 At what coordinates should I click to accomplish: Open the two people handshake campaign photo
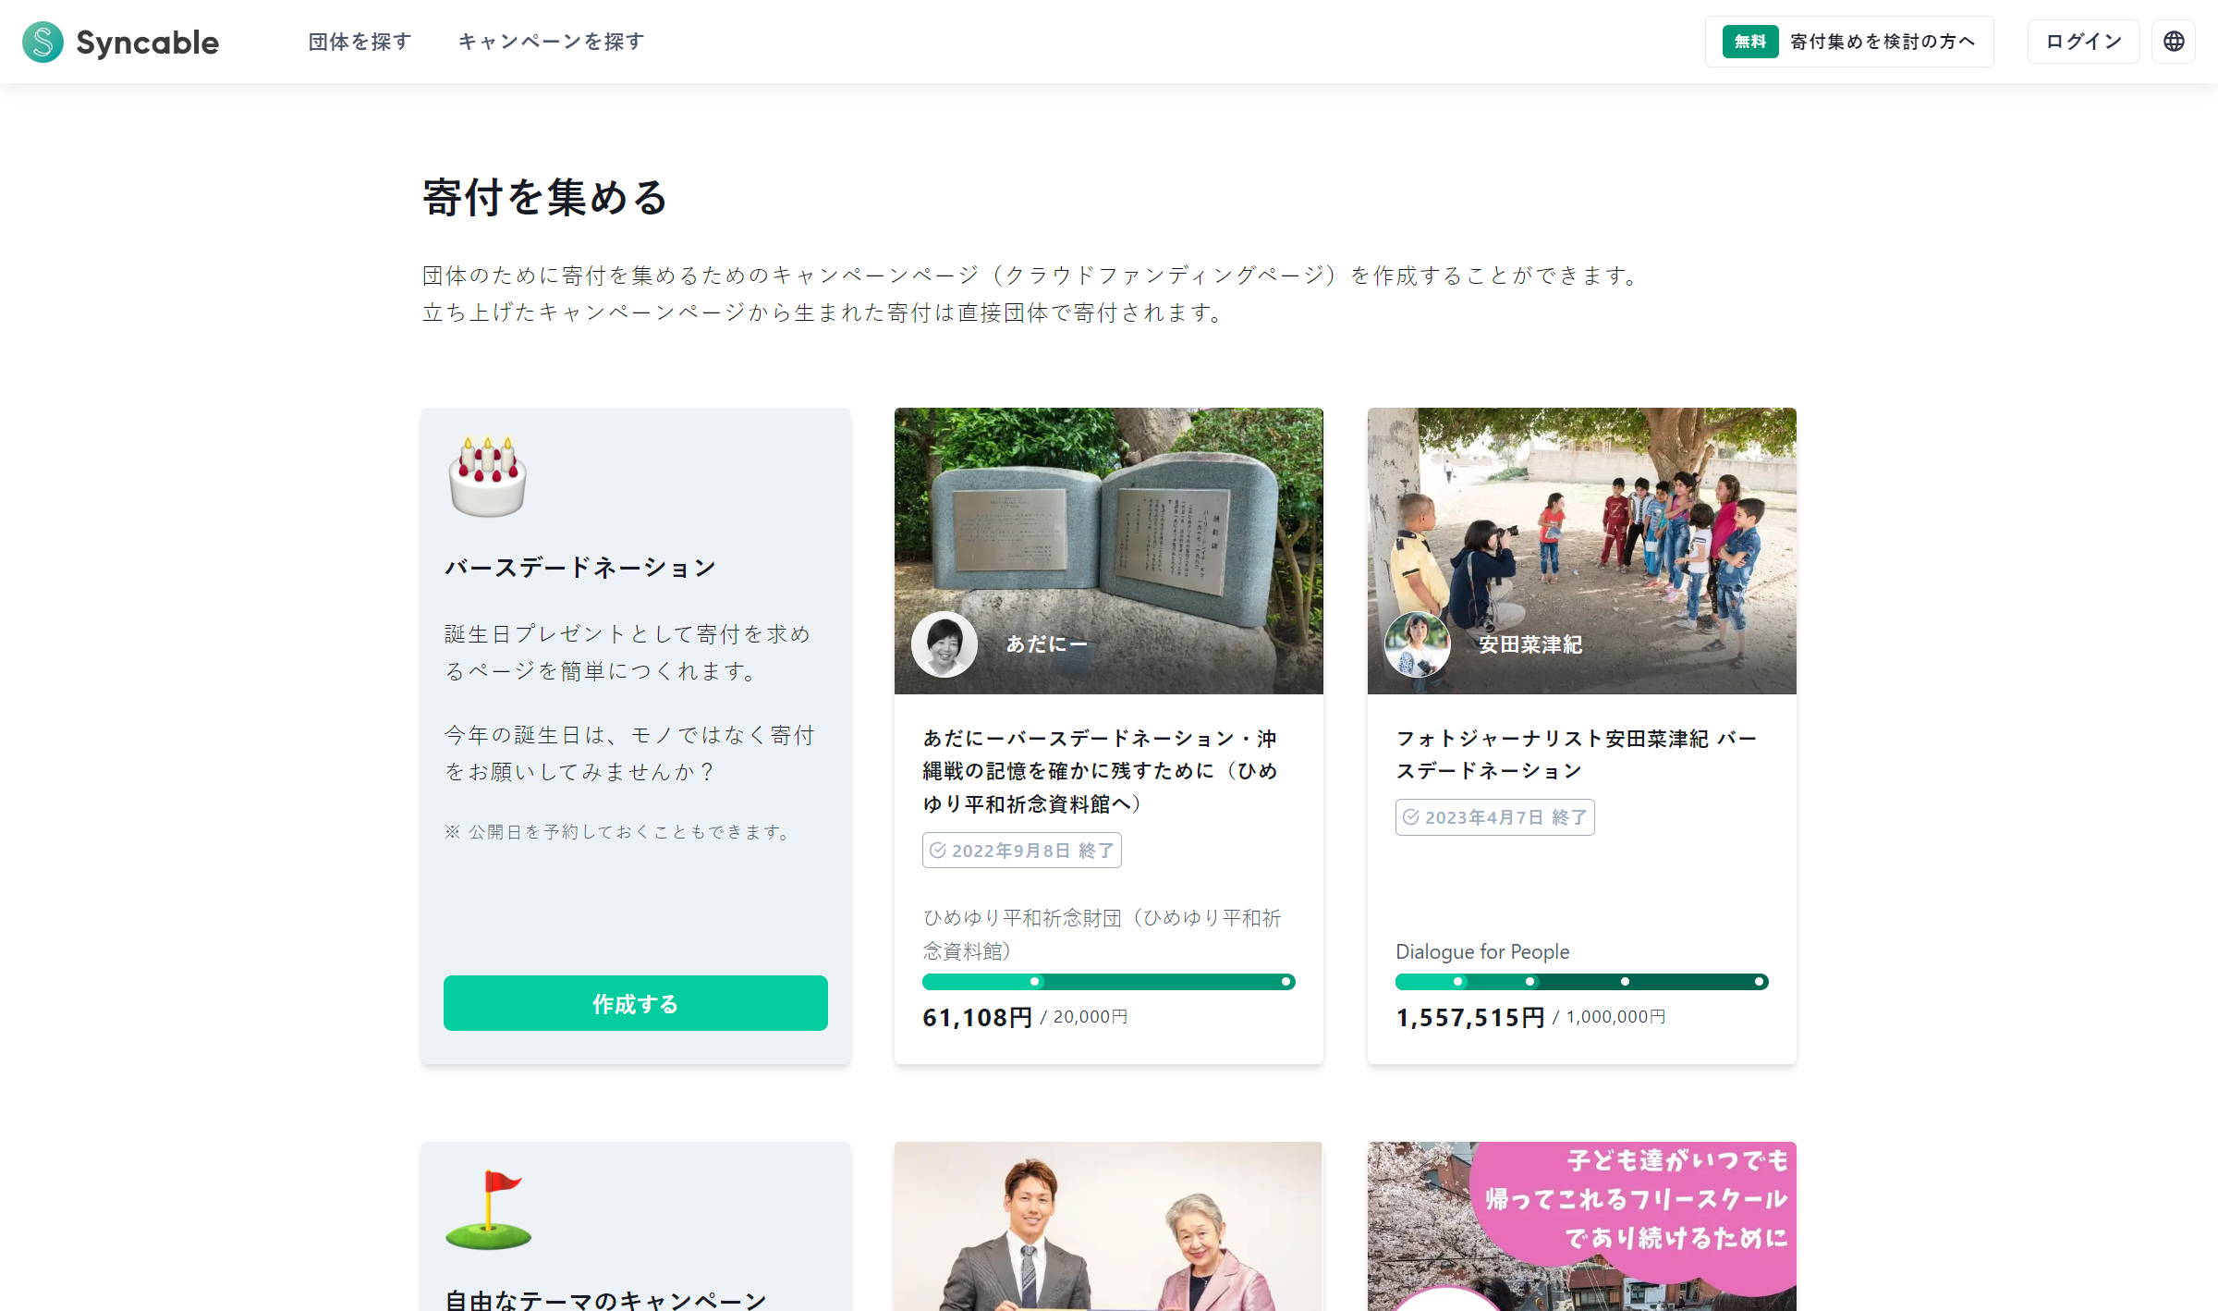1109,1226
